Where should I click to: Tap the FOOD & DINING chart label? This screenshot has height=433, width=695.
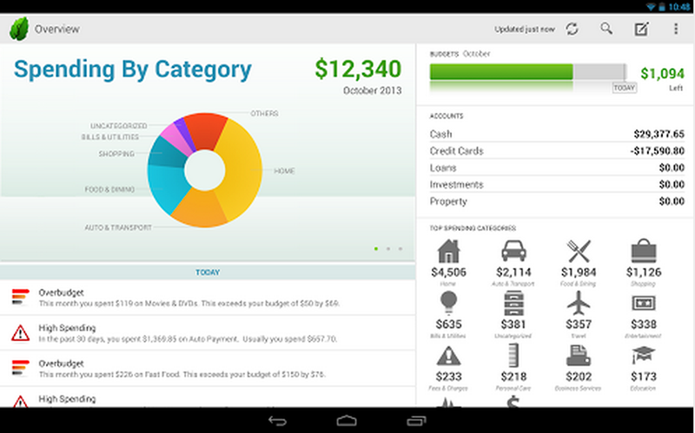pos(109,189)
